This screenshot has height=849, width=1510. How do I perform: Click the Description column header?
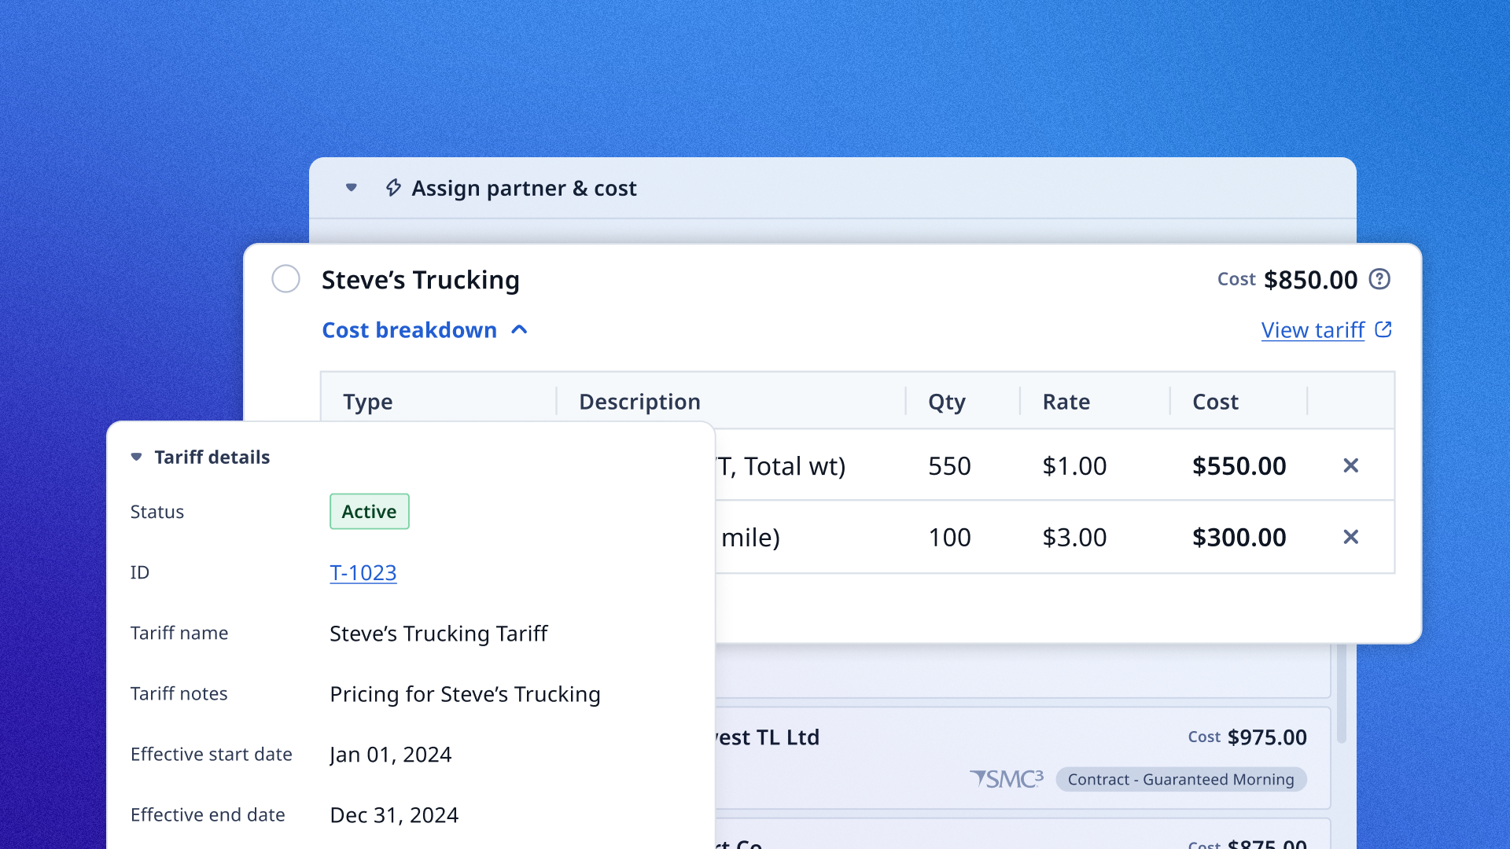(x=639, y=402)
